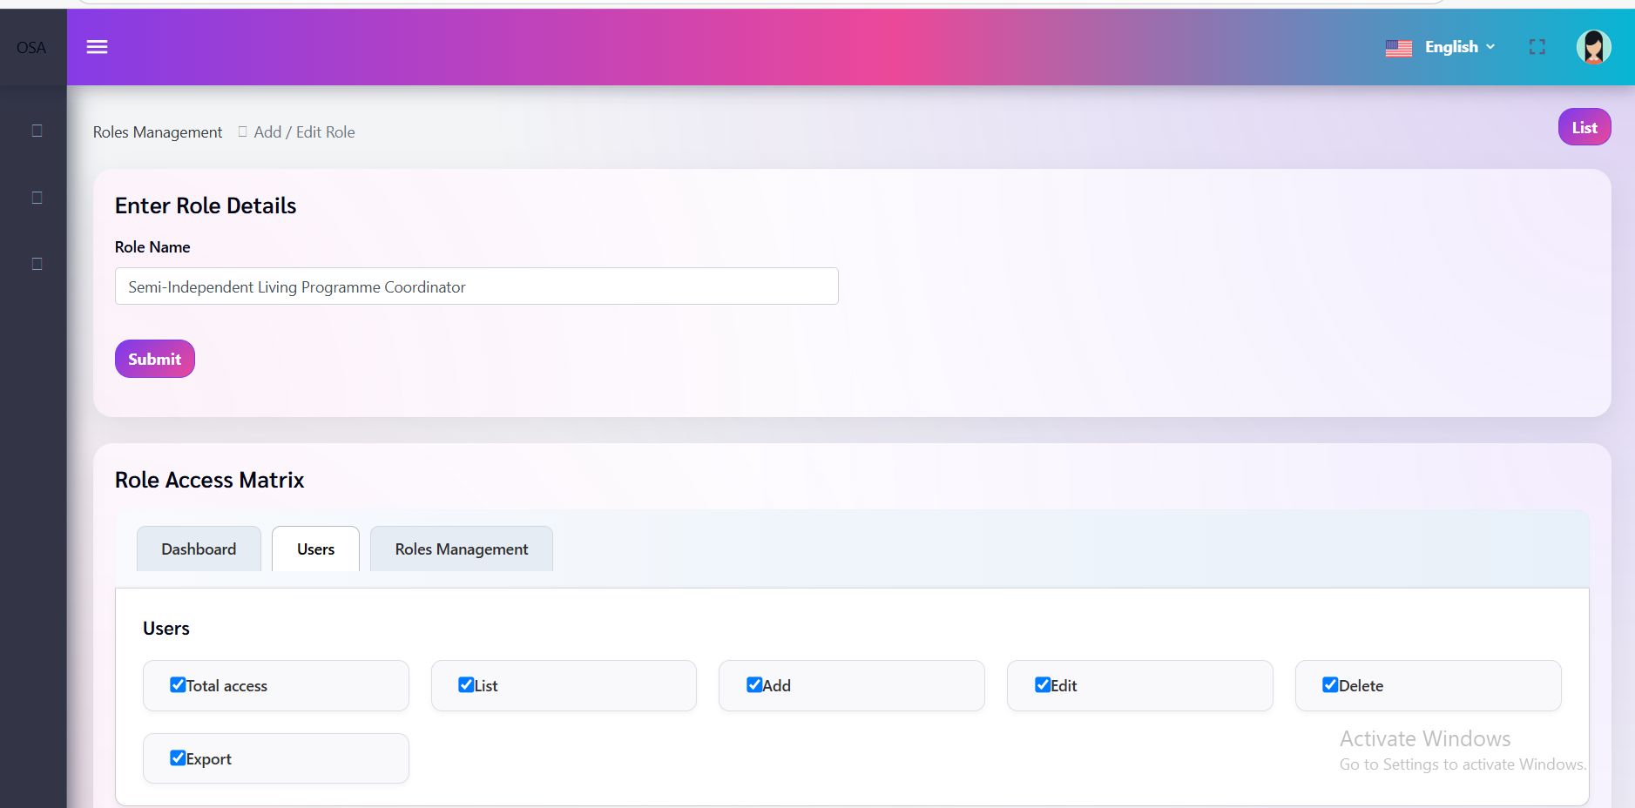Uncheck the Add permission checkbox

point(754,684)
